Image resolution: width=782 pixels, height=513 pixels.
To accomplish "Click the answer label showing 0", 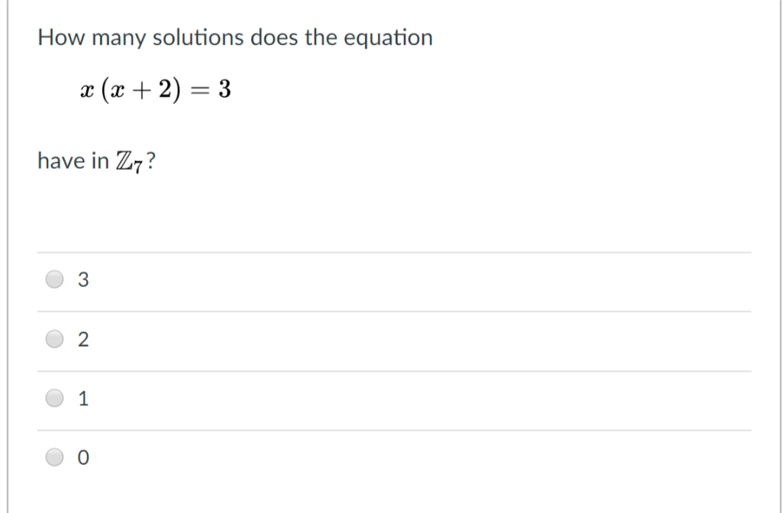I will coord(84,457).
